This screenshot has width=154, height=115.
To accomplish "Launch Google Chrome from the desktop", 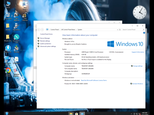I will pos(8,72).
